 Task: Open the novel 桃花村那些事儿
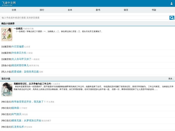tap(20, 65)
